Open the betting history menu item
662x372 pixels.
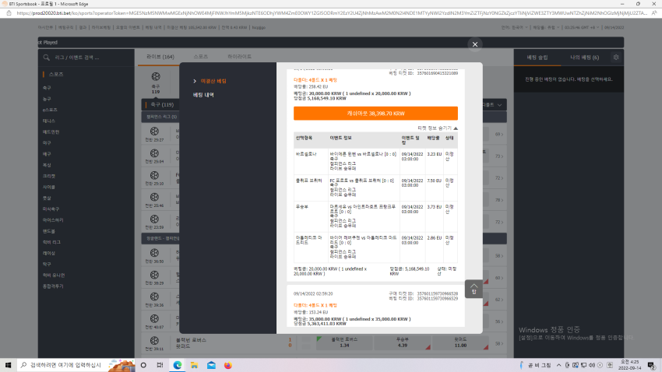coord(203,95)
